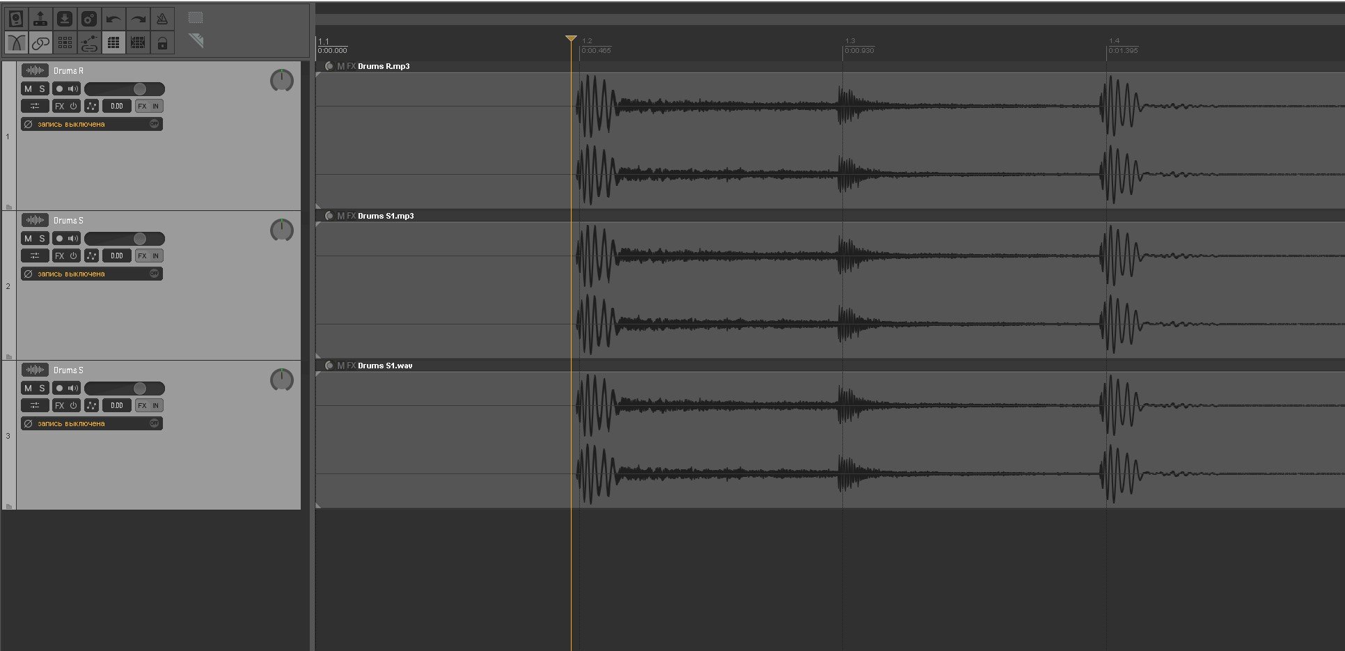
Task: Click the pan knob of track 2
Action: (282, 230)
